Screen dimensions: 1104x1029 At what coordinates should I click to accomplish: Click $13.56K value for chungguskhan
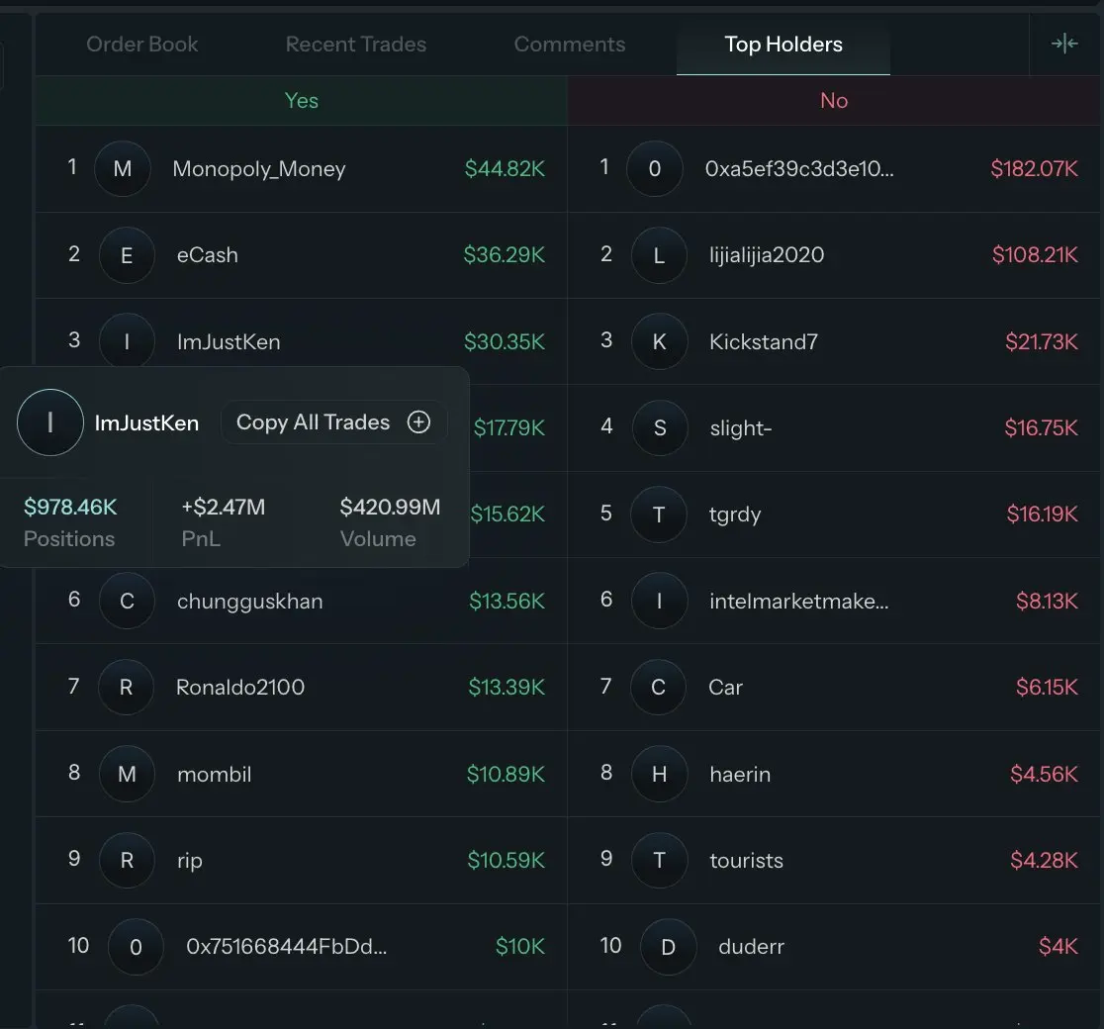[x=506, y=601]
